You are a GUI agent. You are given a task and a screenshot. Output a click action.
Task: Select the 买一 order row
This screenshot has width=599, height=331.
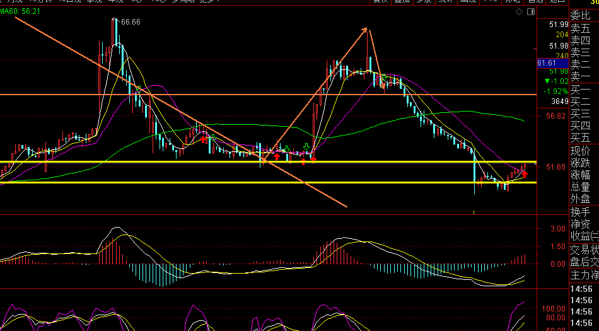[580, 90]
